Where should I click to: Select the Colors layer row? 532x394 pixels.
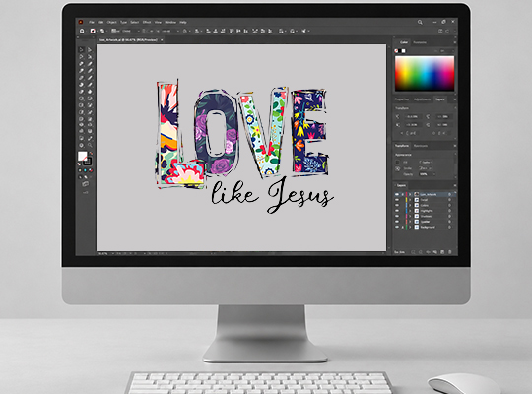[x=424, y=205]
